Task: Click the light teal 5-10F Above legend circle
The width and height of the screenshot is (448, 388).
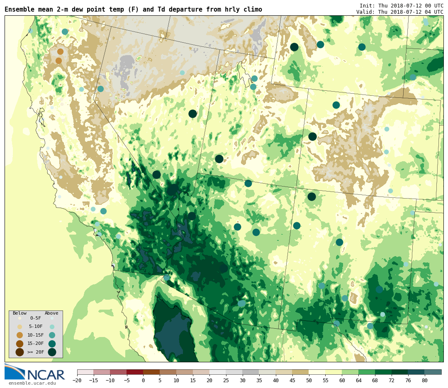Action: (52, 327)
